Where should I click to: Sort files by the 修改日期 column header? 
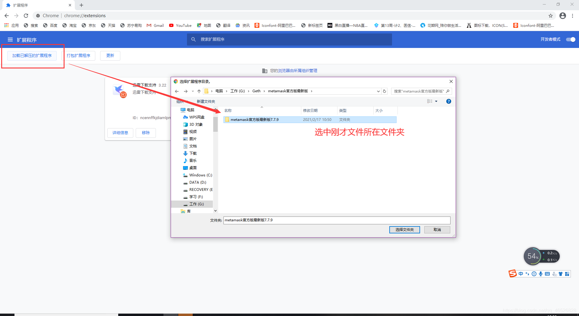click(319, 111)
